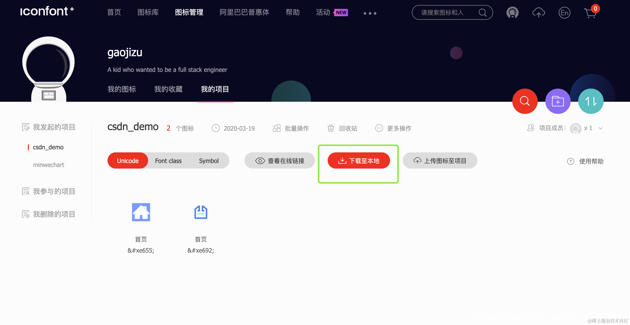This screenshot has width=630, height=325.
Task: Click the 查看在线链接 button
Action: tap(279, 160)
